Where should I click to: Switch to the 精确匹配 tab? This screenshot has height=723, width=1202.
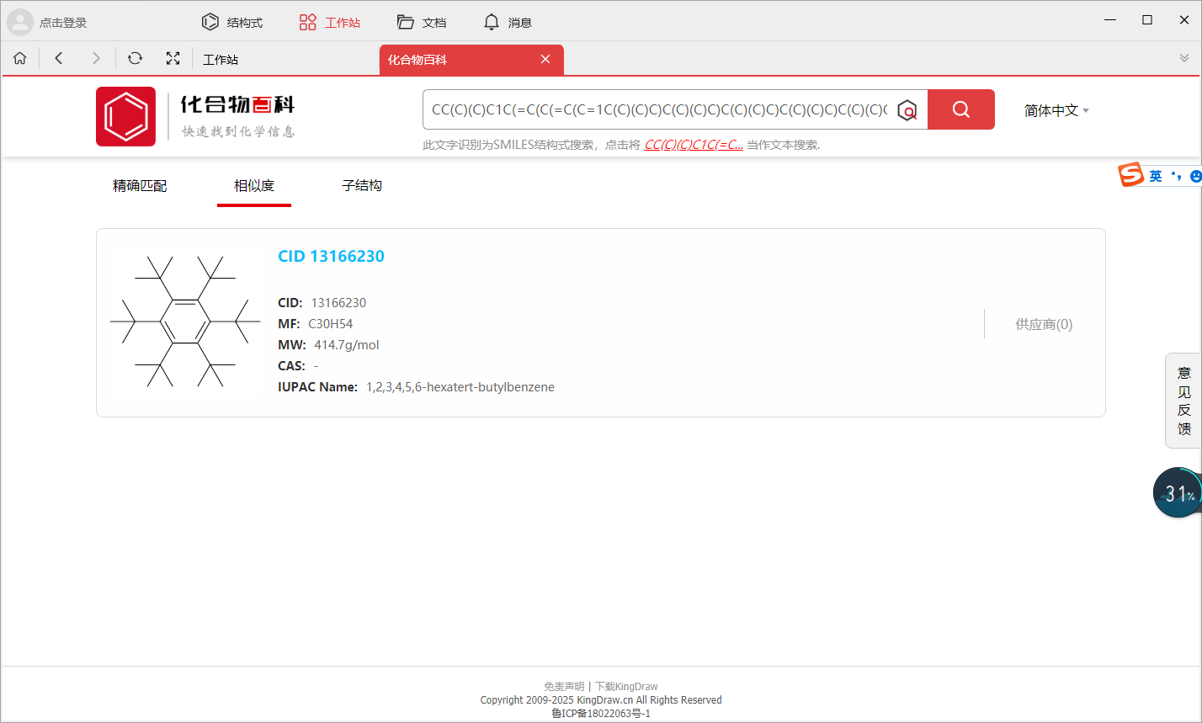click(x=140, y=186)
